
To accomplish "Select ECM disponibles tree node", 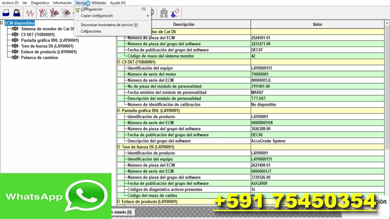I will click(20, 23).
